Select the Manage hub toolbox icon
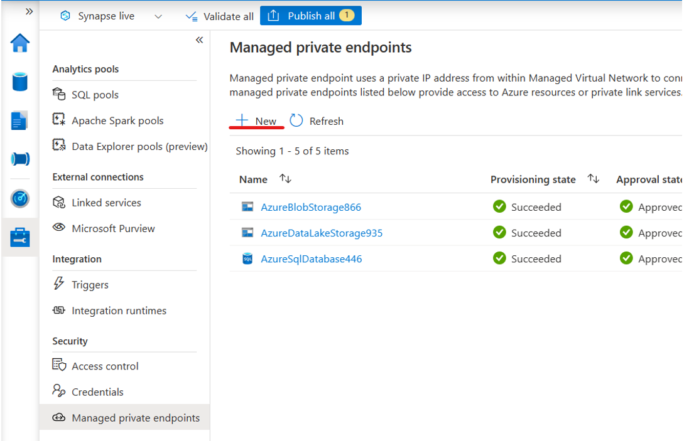The width and height of the screenshot is (694, 441). coord(19,236)
